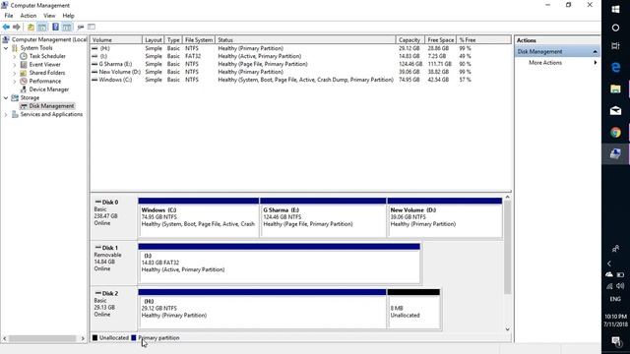The width and height of the screenshot is (630, 354).
Task: Click the black Unallocated legend swatch
Action: [94, 338]
